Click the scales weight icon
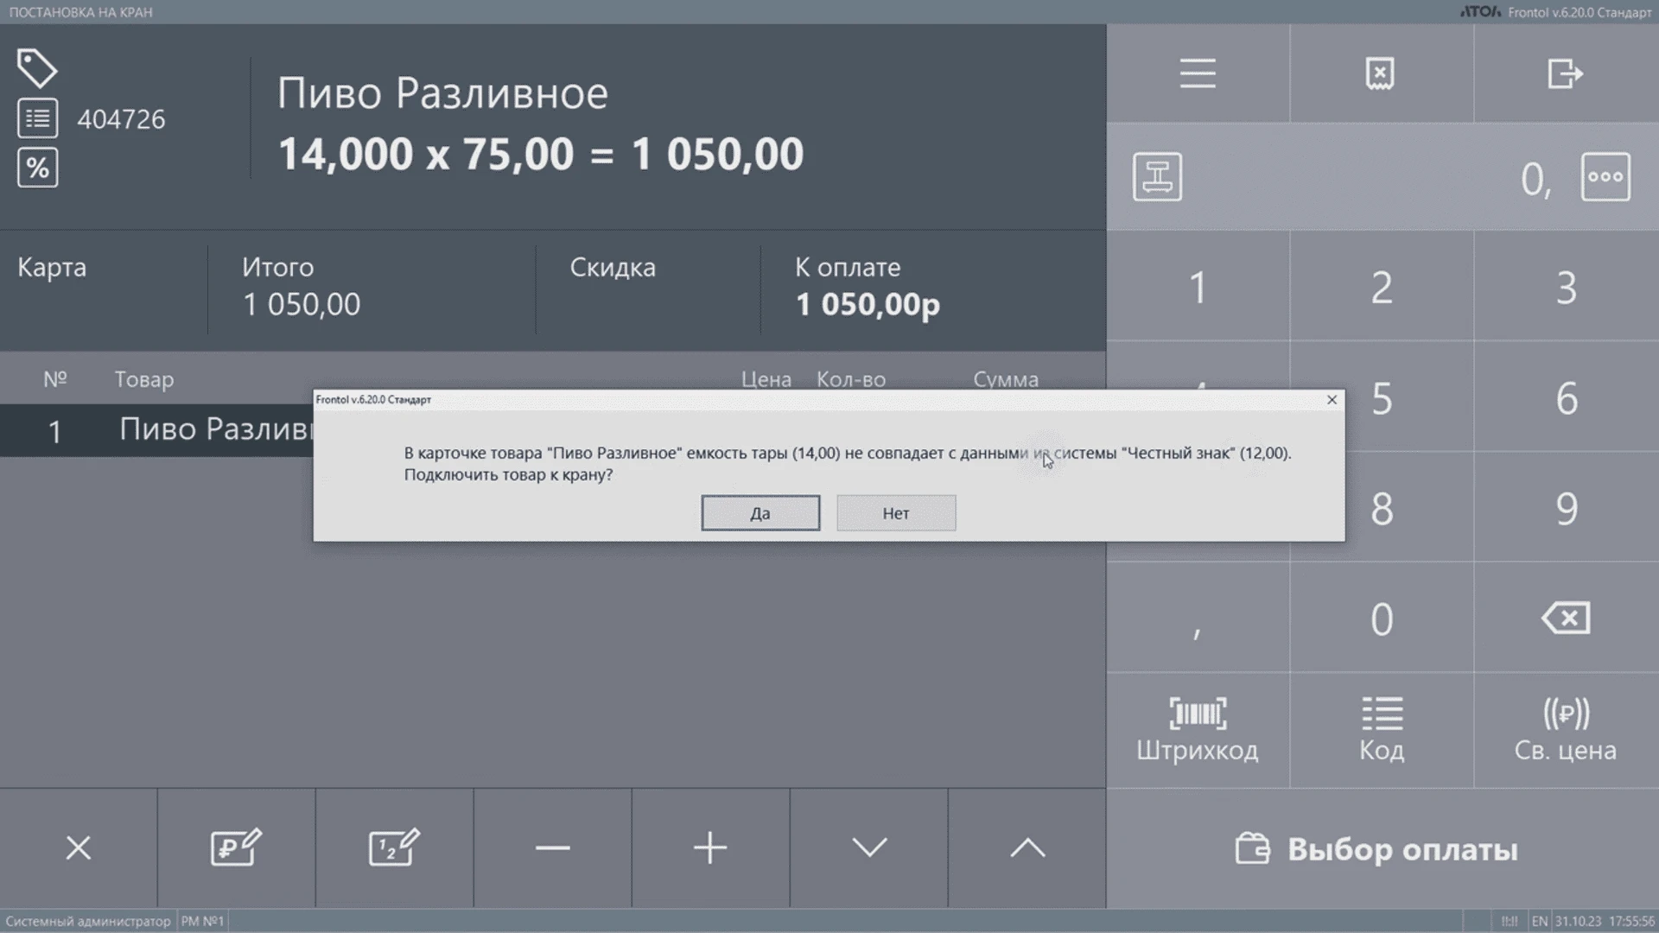The width and height of the screenshot is (1659, 933). tap(1157, 177)
